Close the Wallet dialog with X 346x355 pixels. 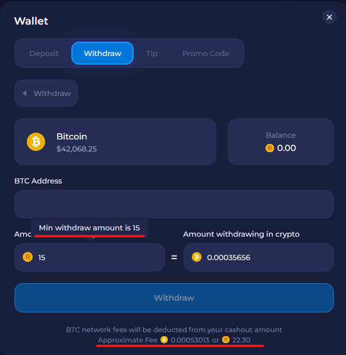click(329, 17)
